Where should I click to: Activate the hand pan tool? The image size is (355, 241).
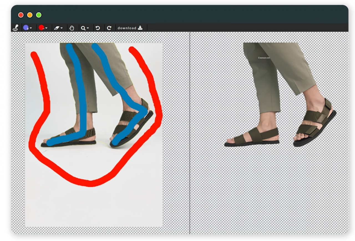point(72,28)
